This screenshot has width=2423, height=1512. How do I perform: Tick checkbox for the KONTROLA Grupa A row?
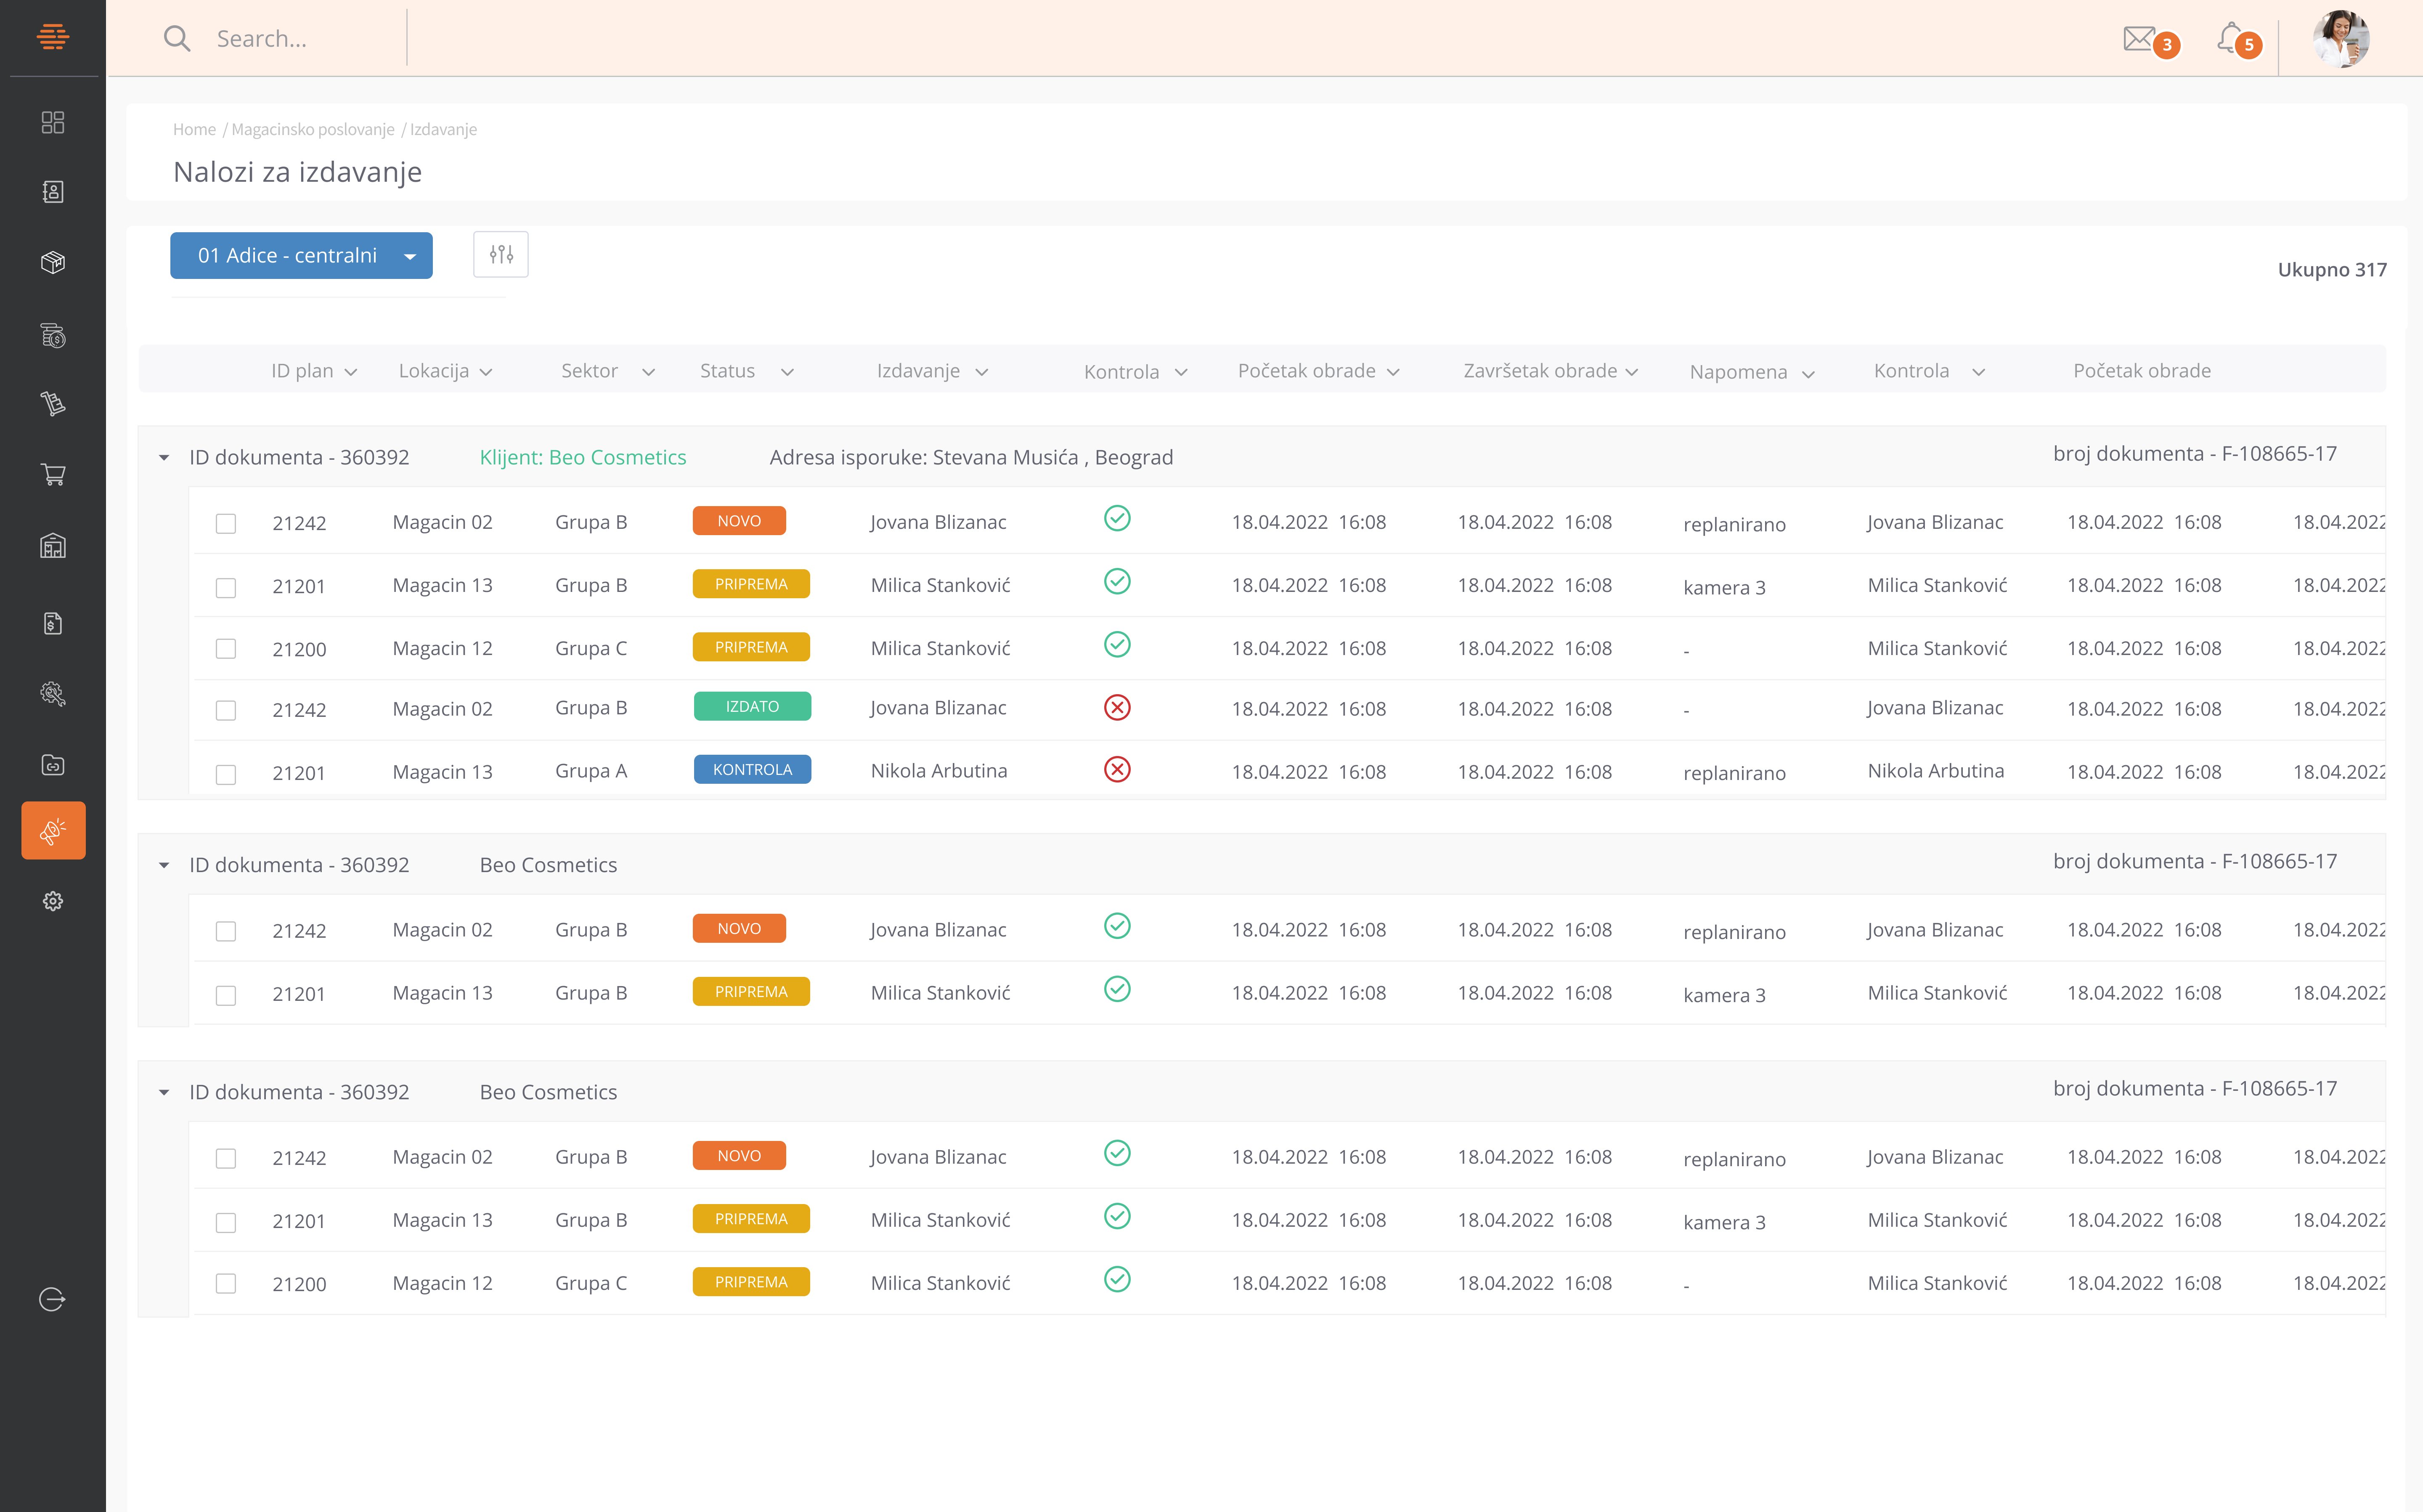(226, 775)
